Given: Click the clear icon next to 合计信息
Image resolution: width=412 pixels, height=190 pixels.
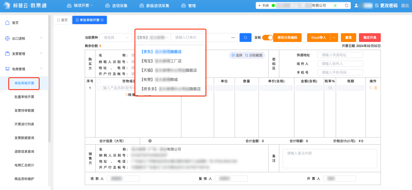Looking at the screenshot, I should 150,141.
